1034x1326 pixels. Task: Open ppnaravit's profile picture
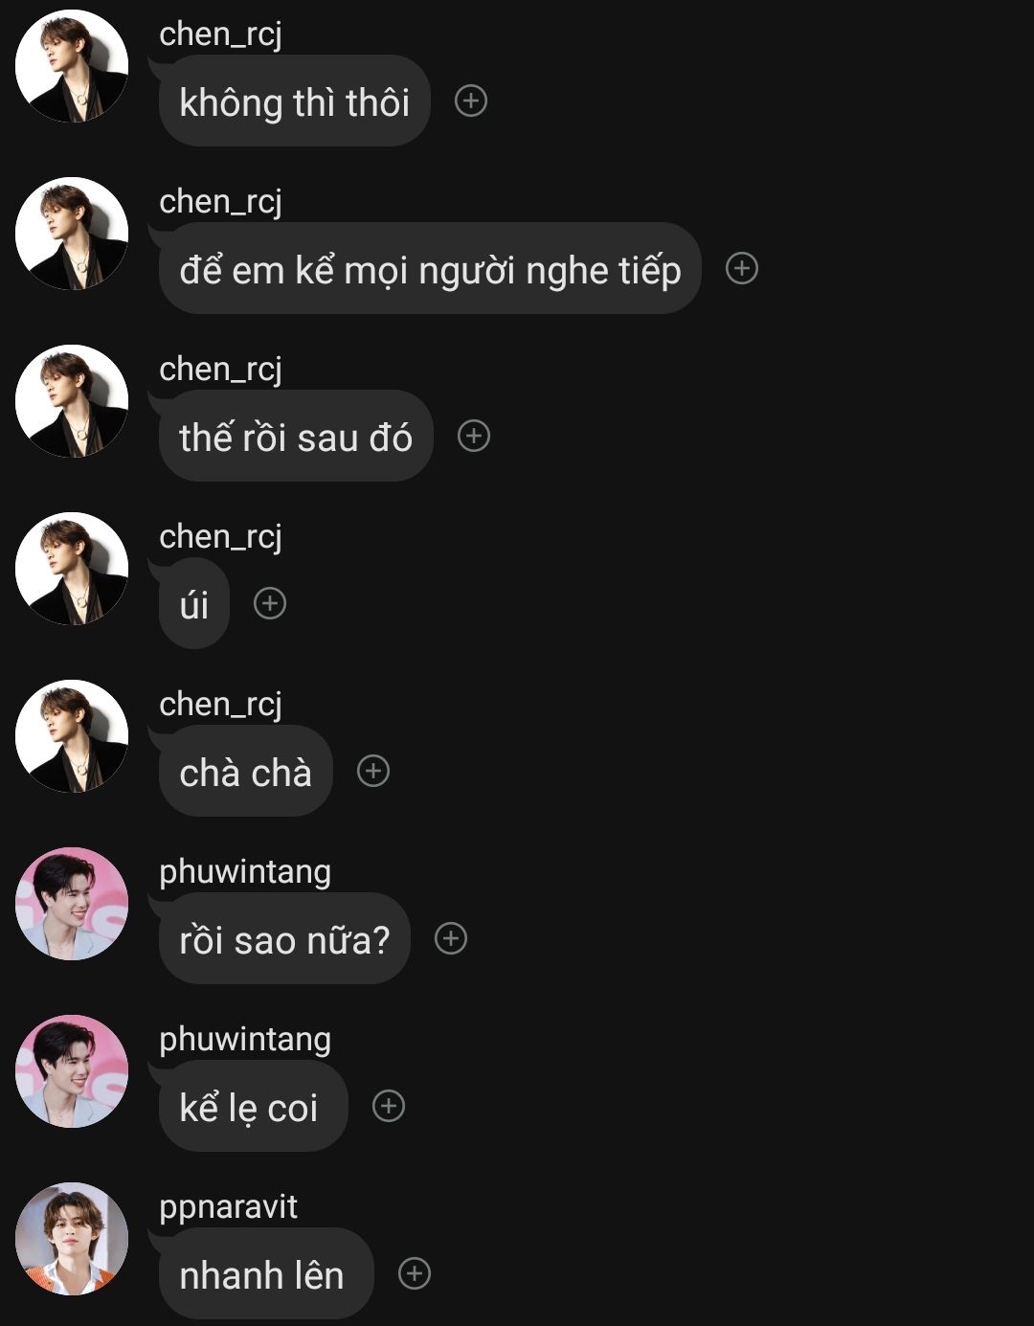(x=72, y=1239)
